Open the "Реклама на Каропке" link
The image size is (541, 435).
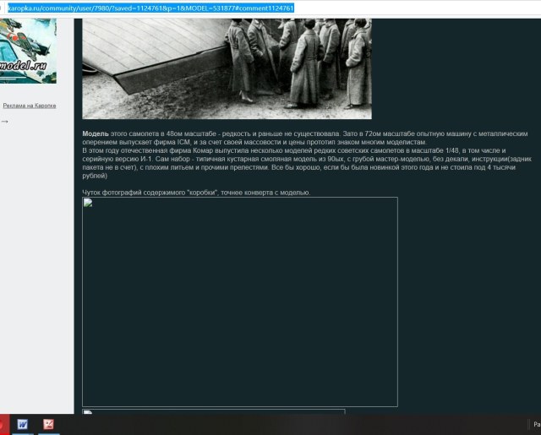click(29, 106)
